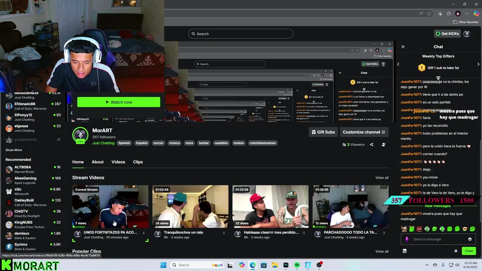Screen dimensions: 482x271
Task: Switch to the Home tab
Action: click(78, 162)
